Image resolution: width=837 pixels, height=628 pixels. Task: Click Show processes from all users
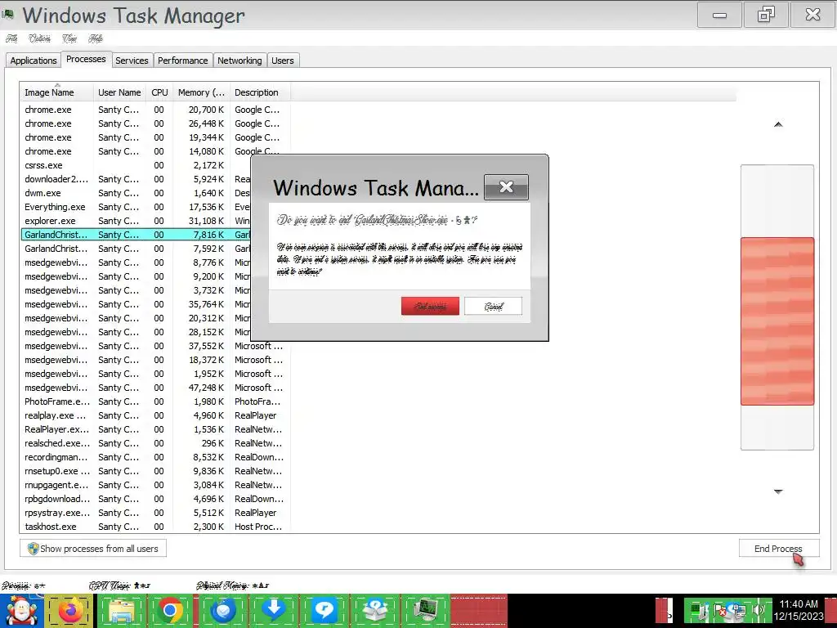(x=93, y=549)
